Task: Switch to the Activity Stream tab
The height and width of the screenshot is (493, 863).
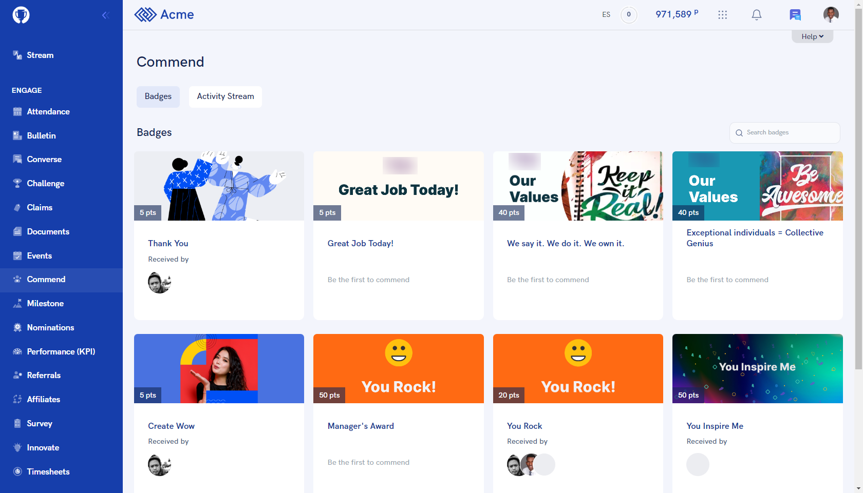Action: coord(226,96)
